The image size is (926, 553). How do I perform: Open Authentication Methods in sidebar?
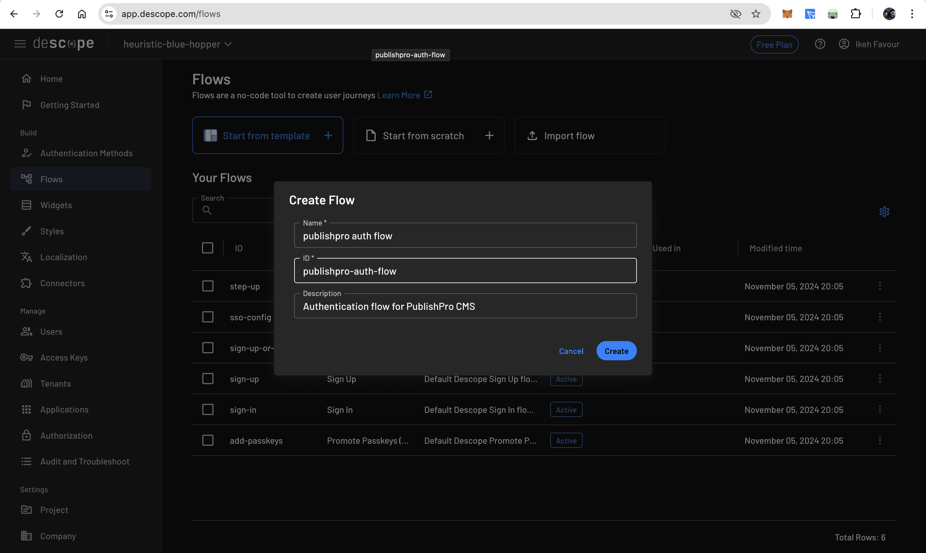[86, 153]
